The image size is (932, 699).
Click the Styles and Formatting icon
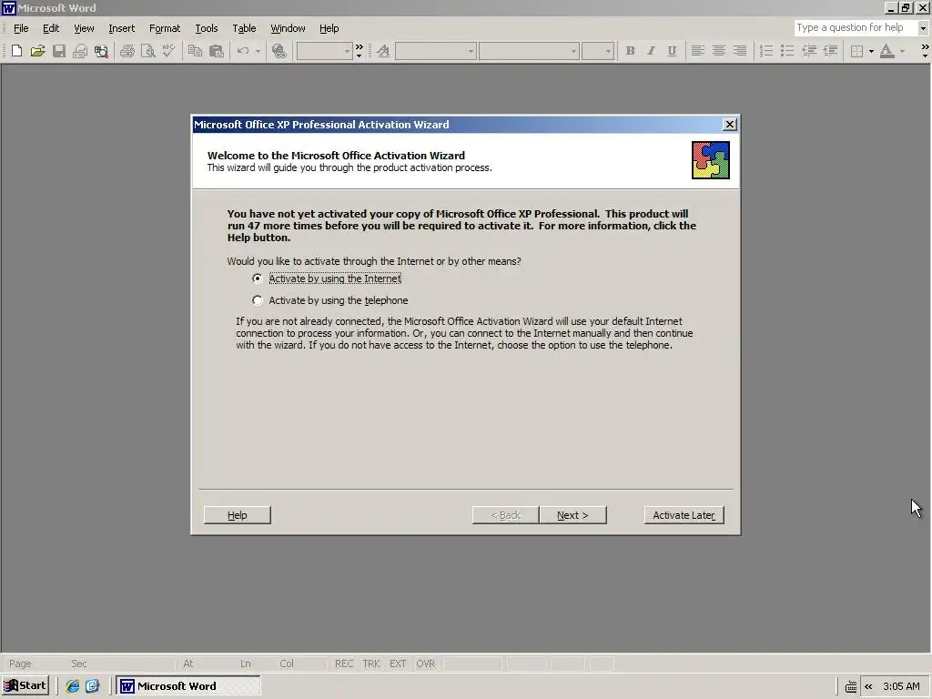point(383,51)
